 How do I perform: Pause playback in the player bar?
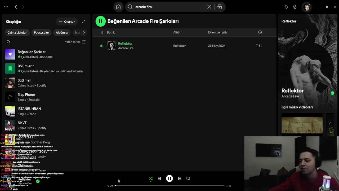tap(169, 179)
